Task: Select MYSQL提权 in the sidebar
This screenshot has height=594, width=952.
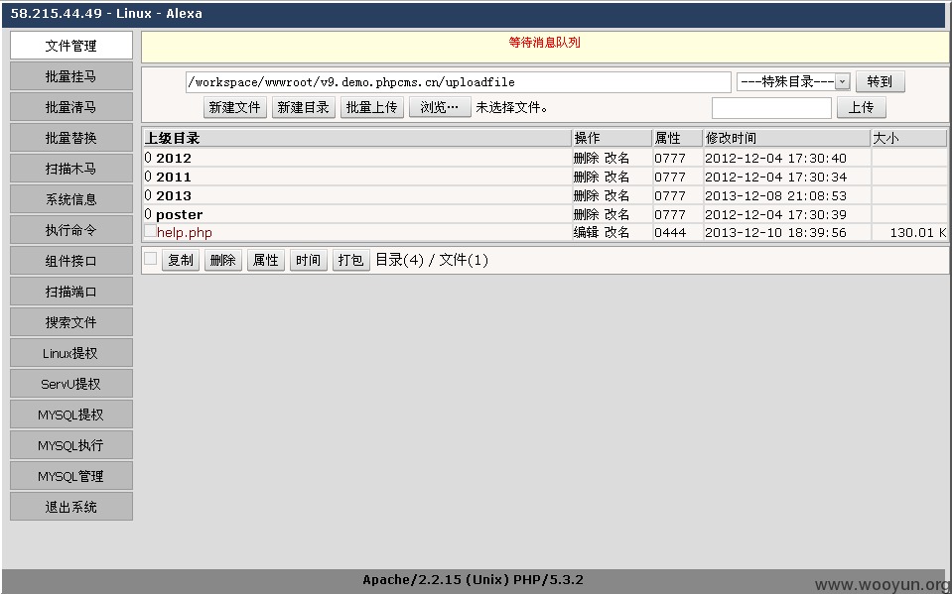Action: pos(71,416)
